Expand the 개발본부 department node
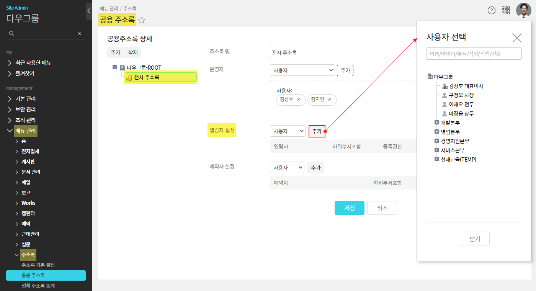The image size is (536, 291). click(x=436, y=123)
